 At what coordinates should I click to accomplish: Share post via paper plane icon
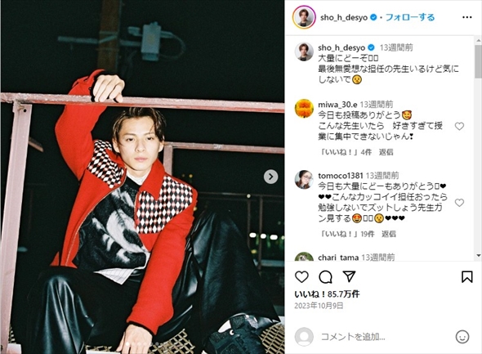(349, 276)
